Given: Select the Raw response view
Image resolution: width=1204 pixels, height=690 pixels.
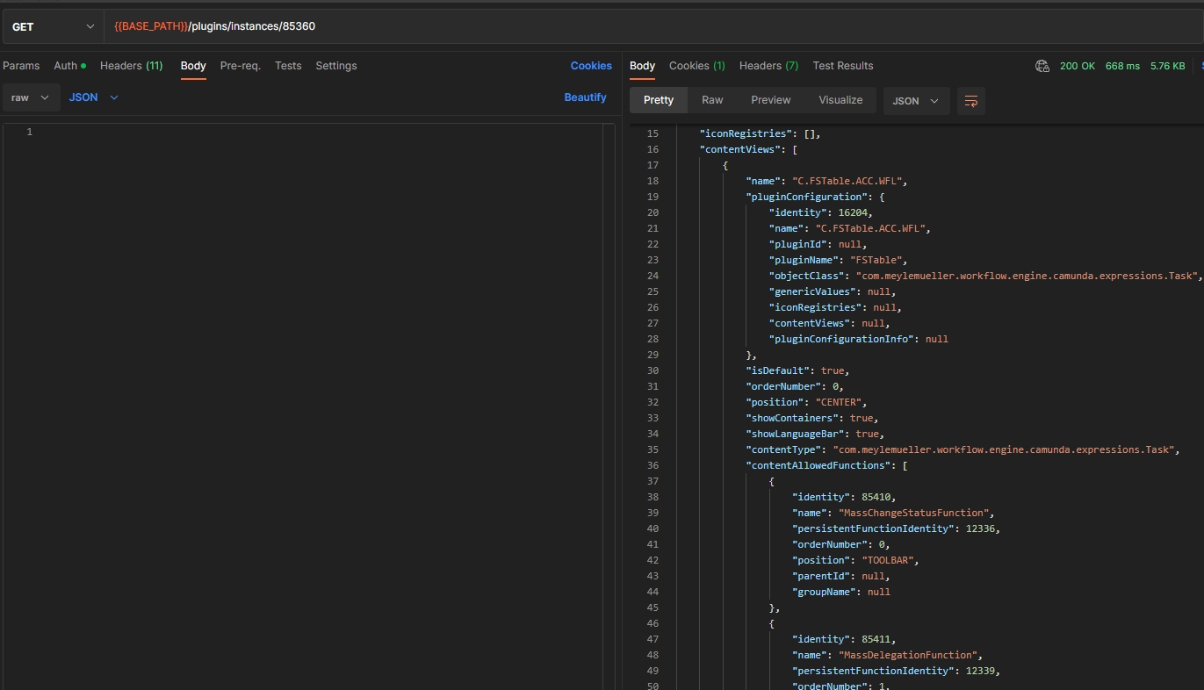Looking at the screenshot, I should [712, 100].
